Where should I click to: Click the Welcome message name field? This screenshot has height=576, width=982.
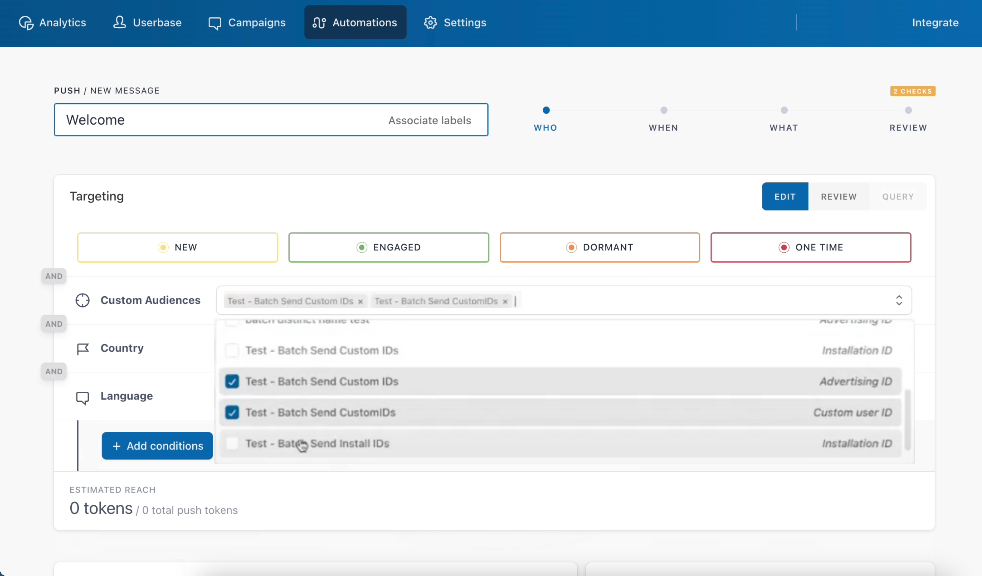218,120
